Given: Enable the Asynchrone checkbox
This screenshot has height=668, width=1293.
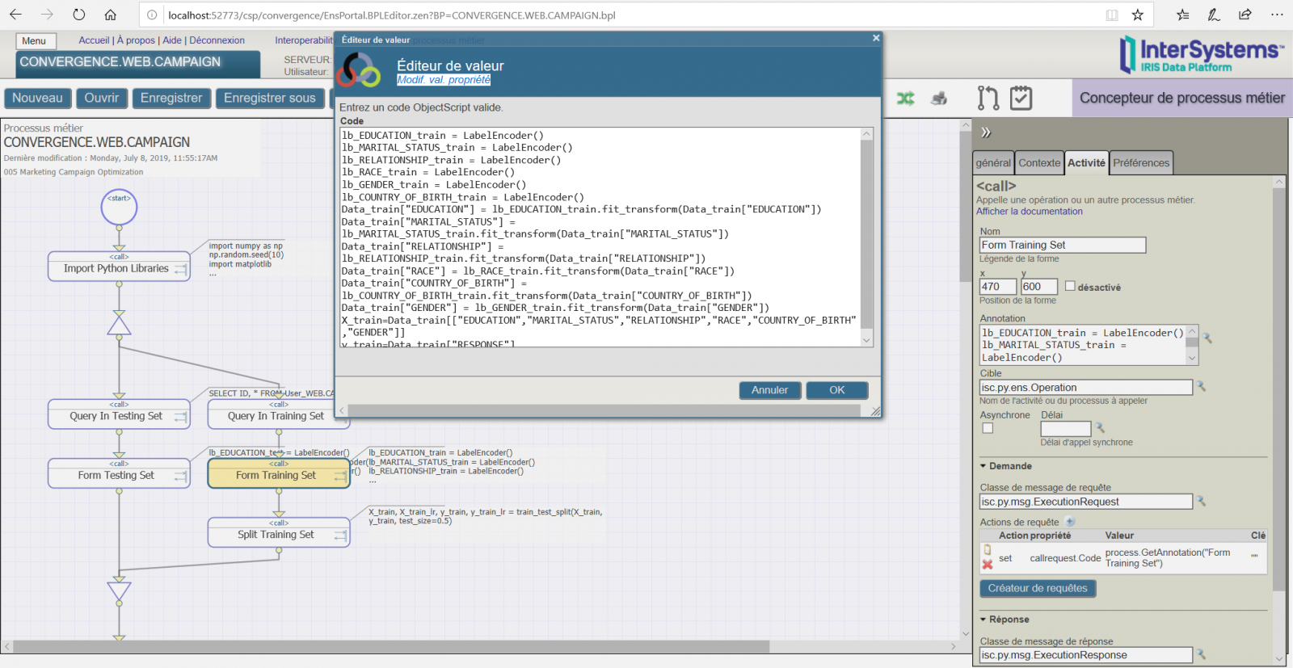Looking at the screenshot, I should (x=988, y=428).
